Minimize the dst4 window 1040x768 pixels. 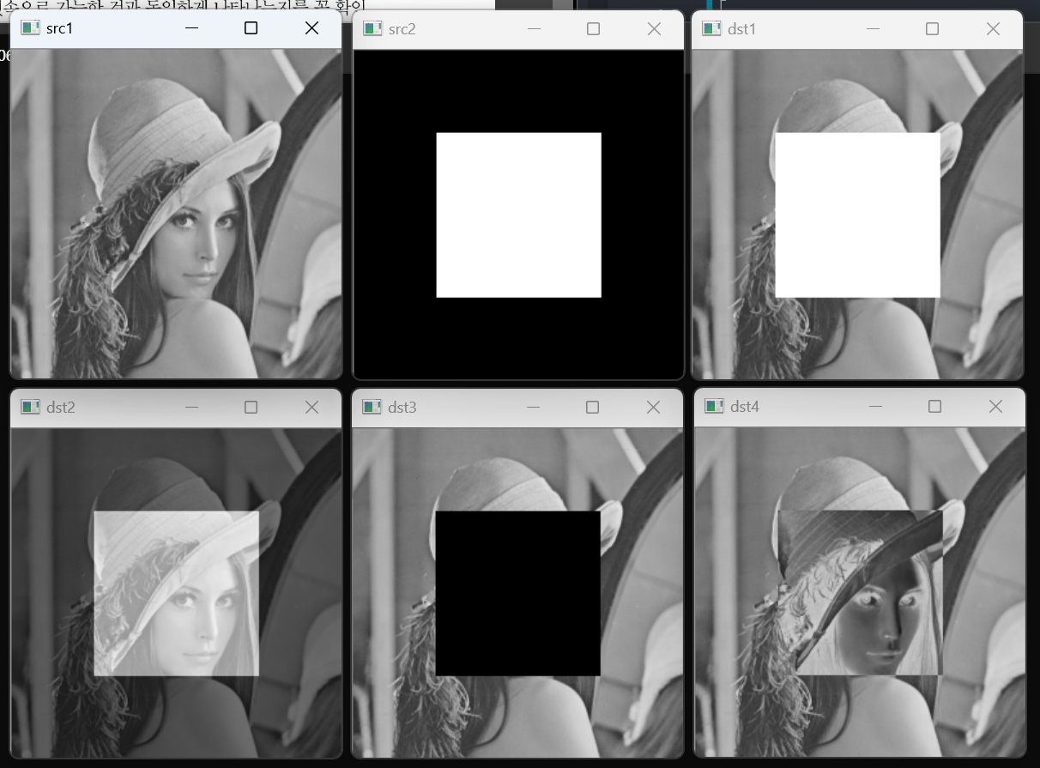click(x=875, y=406)
